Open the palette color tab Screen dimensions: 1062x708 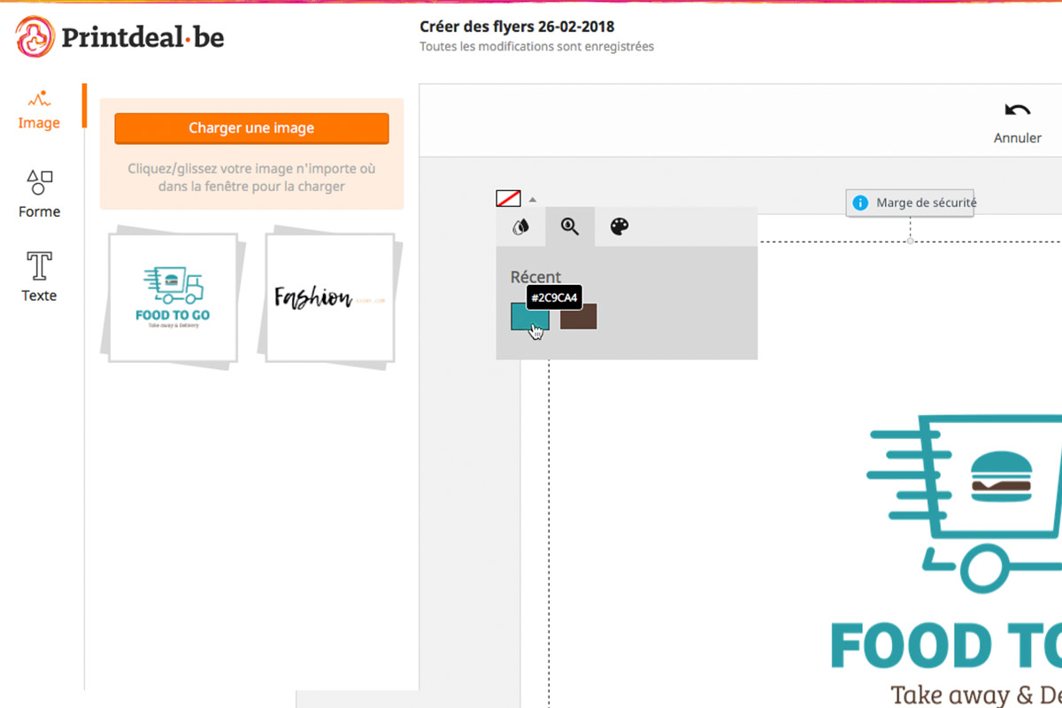tap(619, 227)
